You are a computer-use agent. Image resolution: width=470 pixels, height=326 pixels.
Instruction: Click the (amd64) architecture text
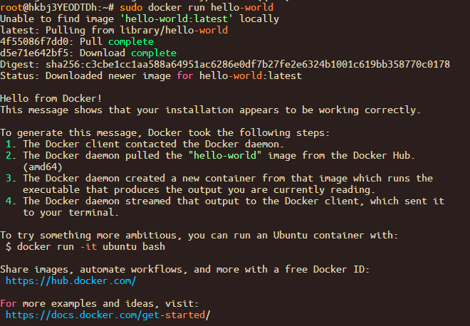pos(43,167)
